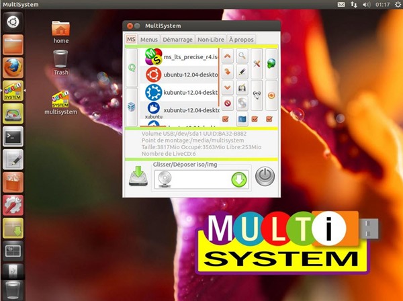This screenshot has height=301, width=403.
Task: Open the multisystem desktop shortcut
Action: point(60,103)
